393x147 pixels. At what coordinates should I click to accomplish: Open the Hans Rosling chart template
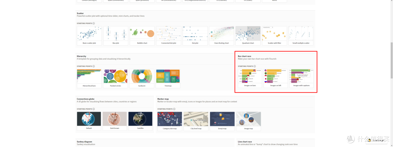pyautogui.click(x=221, y=36)
